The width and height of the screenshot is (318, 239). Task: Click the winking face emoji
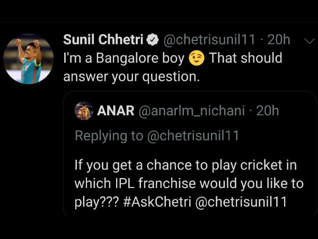[197, 58]
